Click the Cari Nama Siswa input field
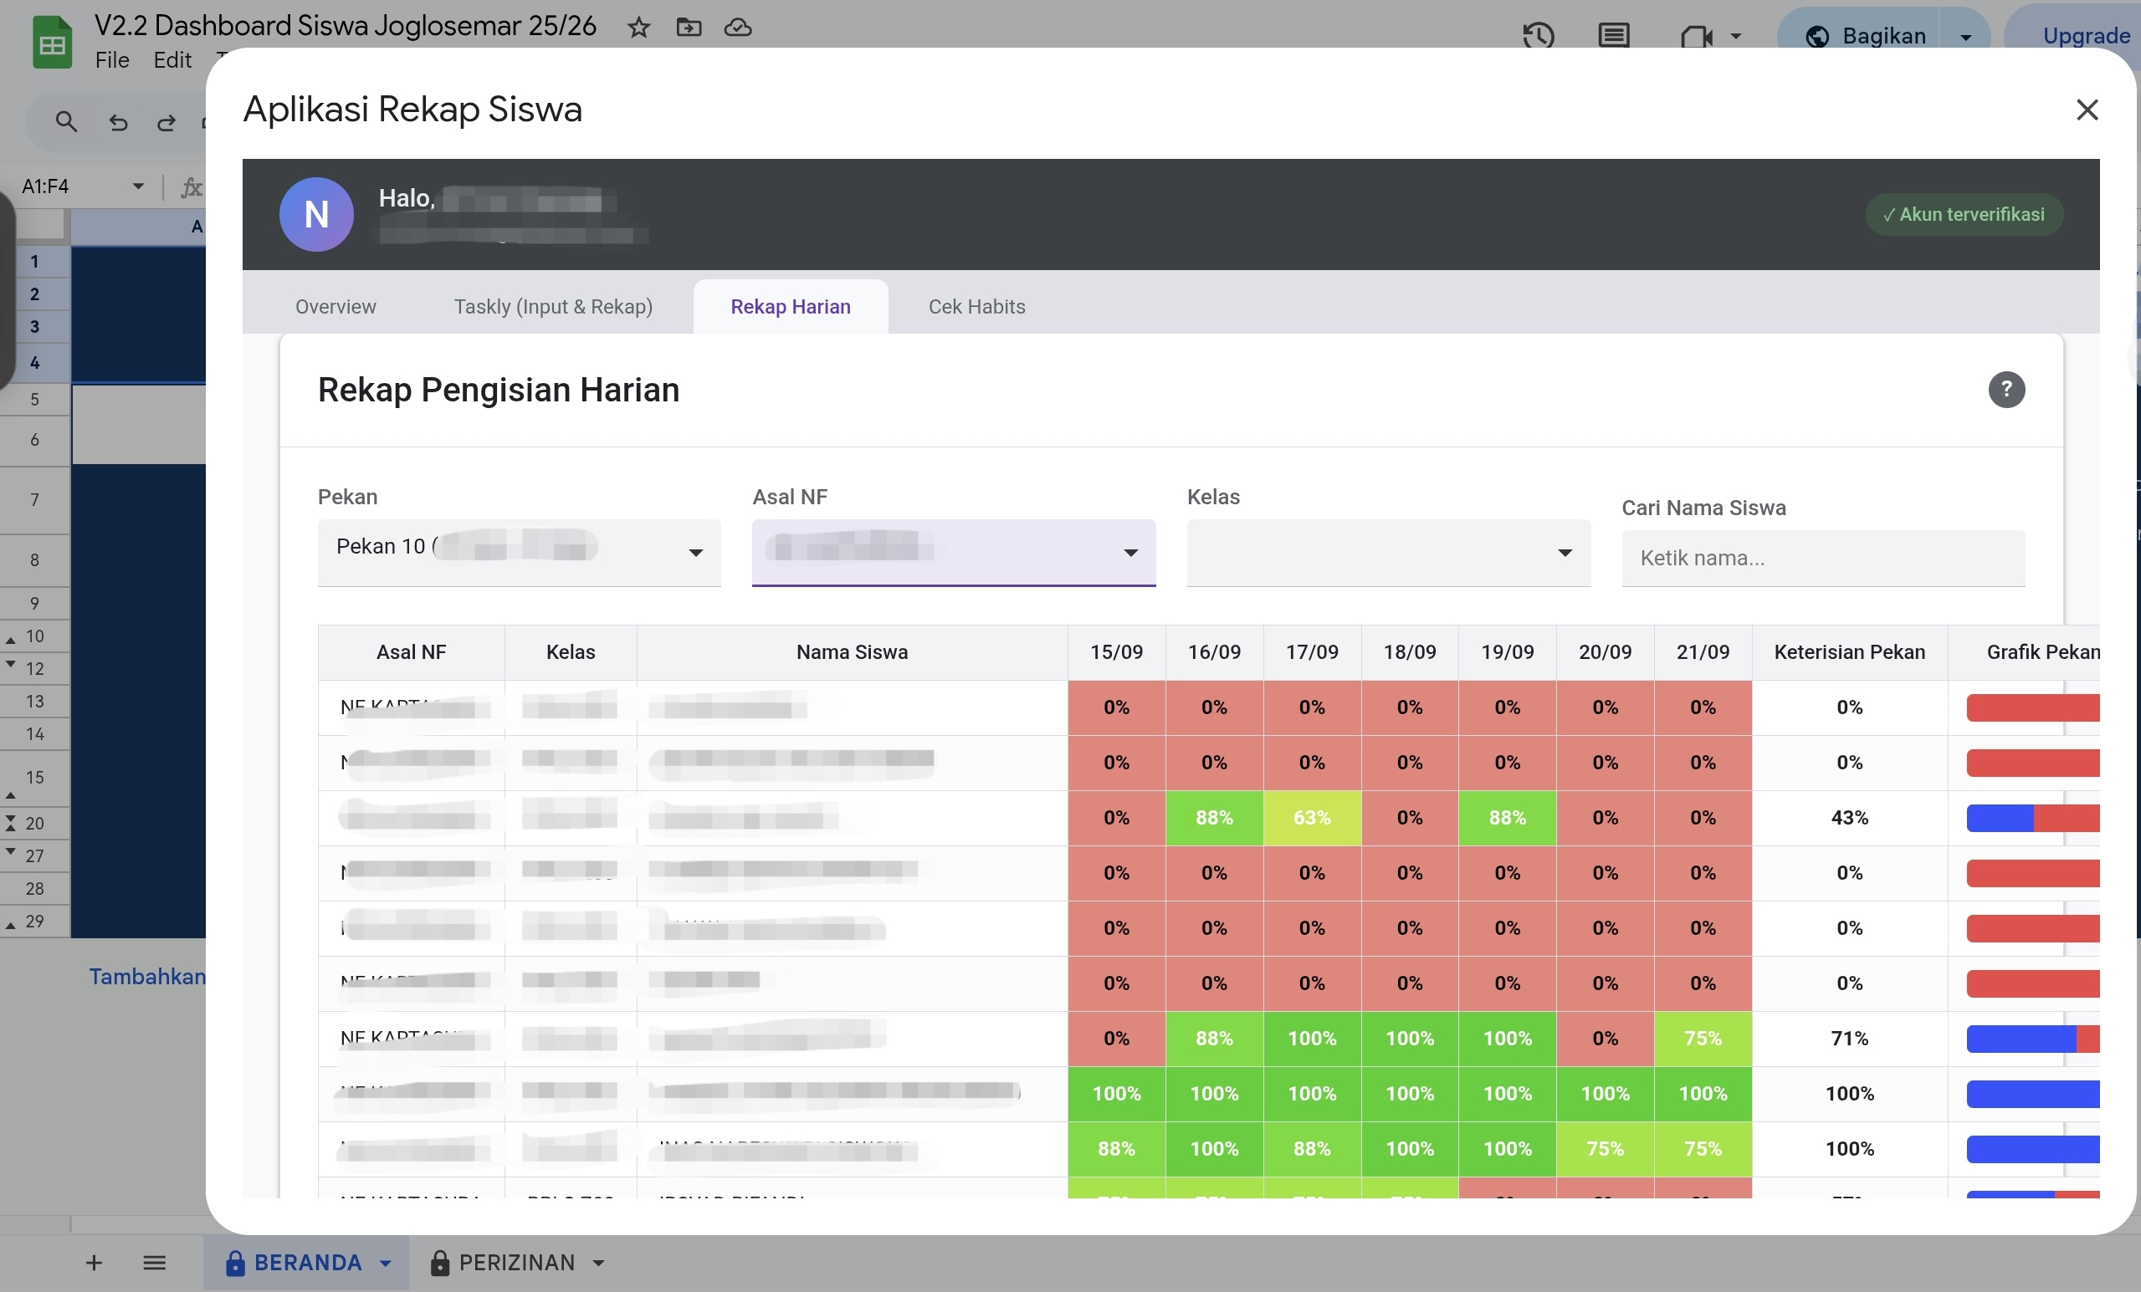 (1822, 559)
